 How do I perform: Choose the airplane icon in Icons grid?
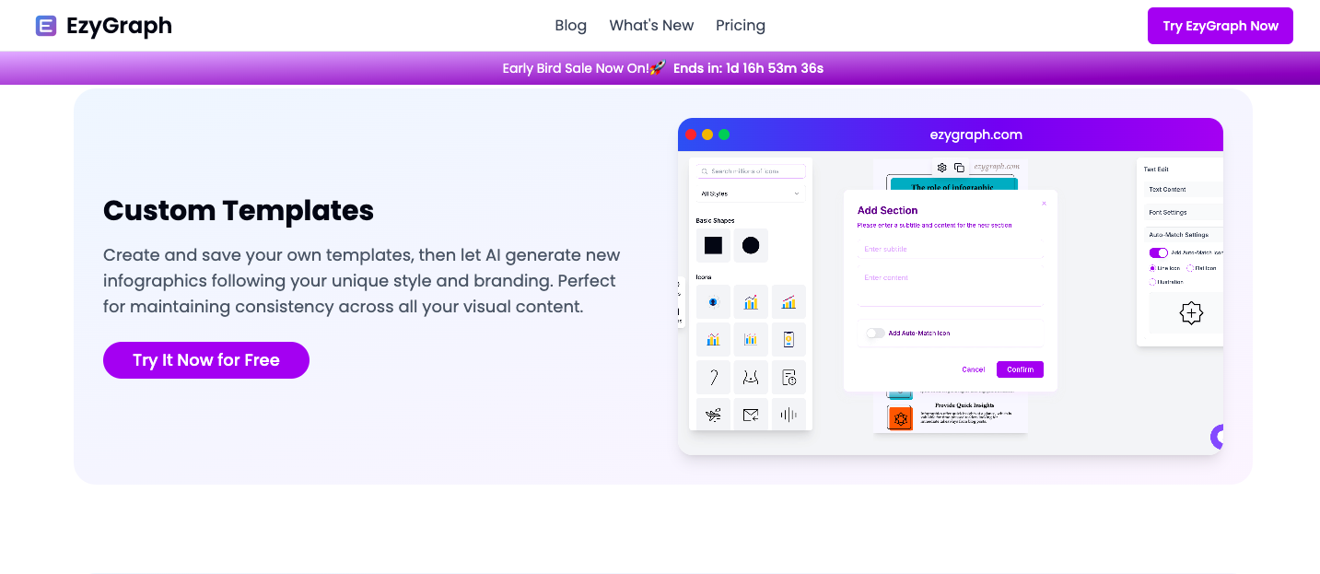click(x=713, y=415)
